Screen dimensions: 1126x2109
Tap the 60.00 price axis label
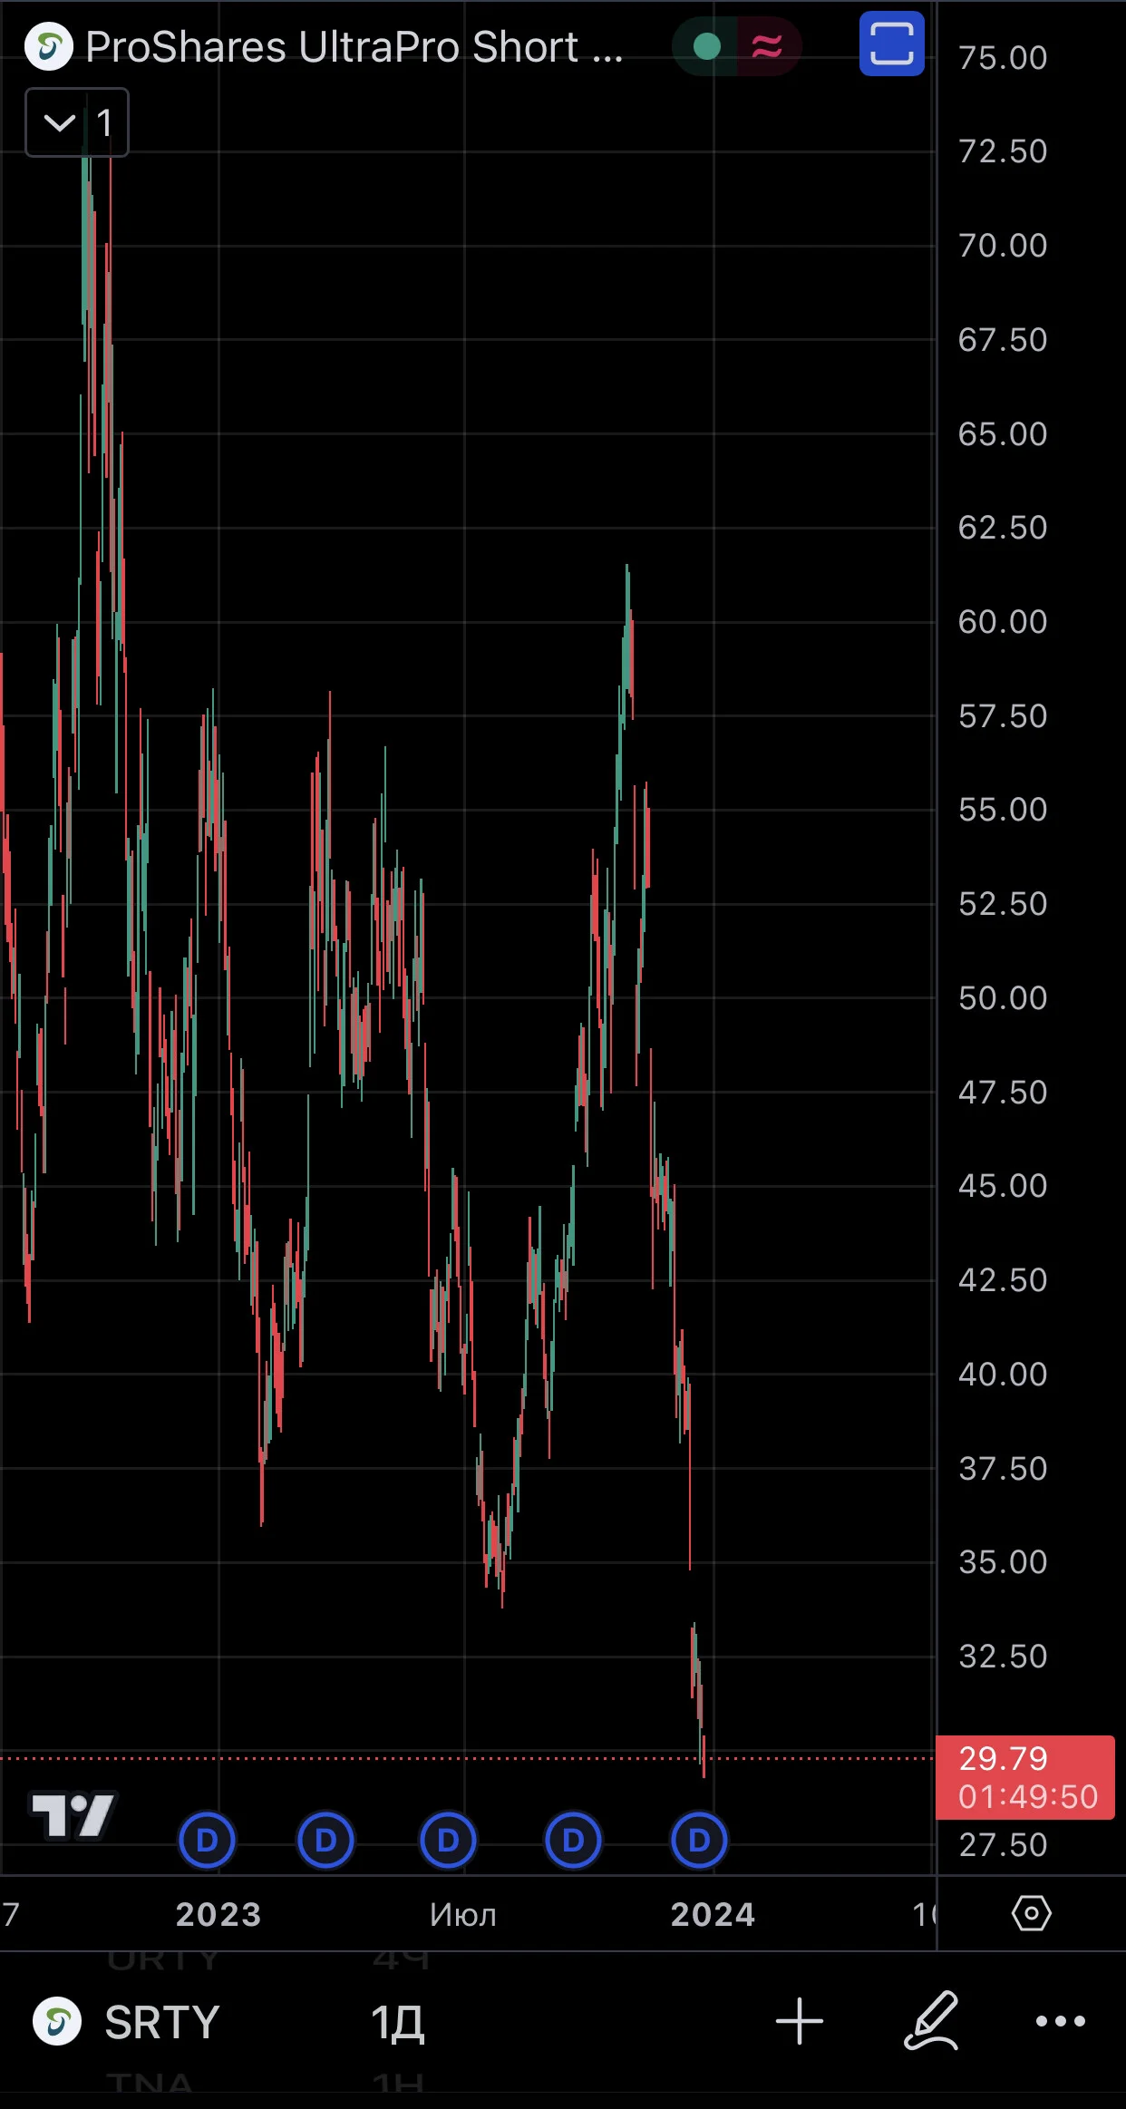1003,622
